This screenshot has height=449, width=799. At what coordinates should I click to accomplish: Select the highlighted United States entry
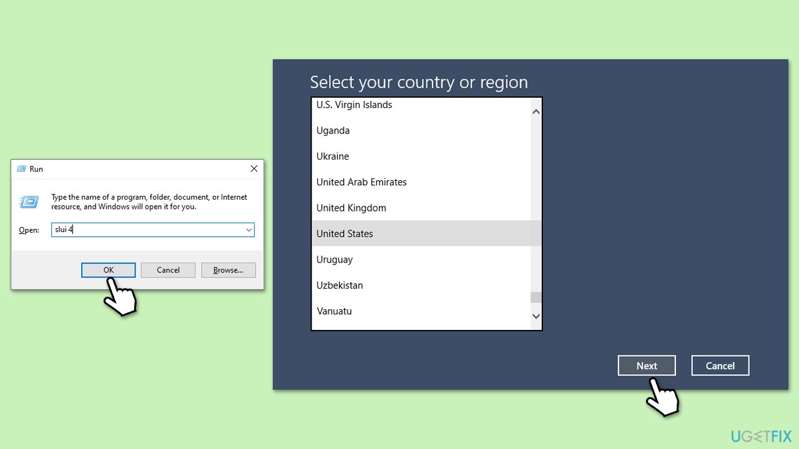click(345, 234)
